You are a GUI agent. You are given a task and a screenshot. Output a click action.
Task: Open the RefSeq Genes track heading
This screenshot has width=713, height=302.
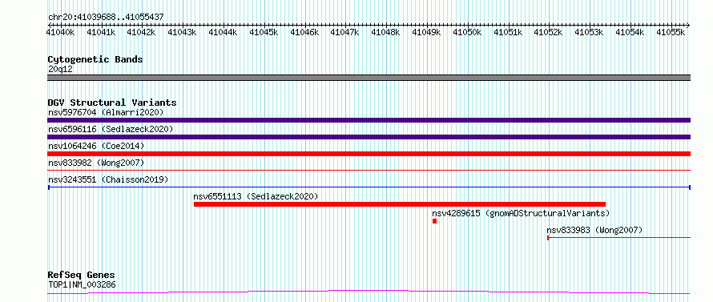pyautogui.click(x=81, y=276)
